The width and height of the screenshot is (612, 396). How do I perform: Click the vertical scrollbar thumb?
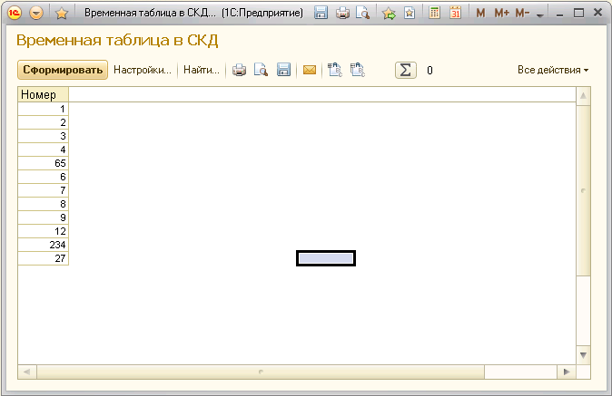click(x=583, y=190)
